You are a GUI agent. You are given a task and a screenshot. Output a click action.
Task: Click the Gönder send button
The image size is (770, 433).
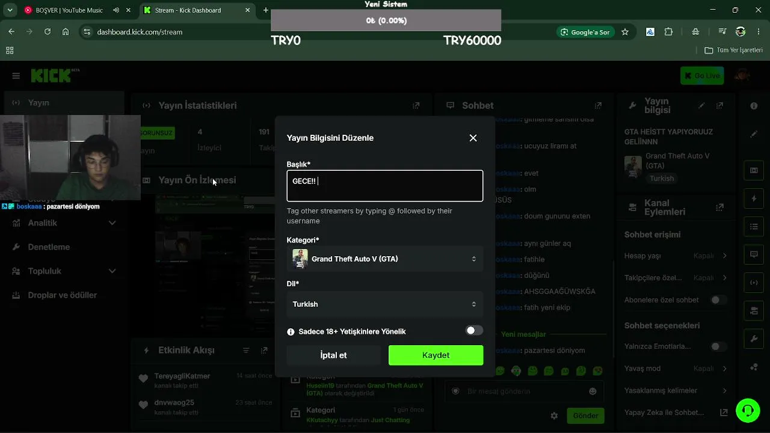(585, 416)
